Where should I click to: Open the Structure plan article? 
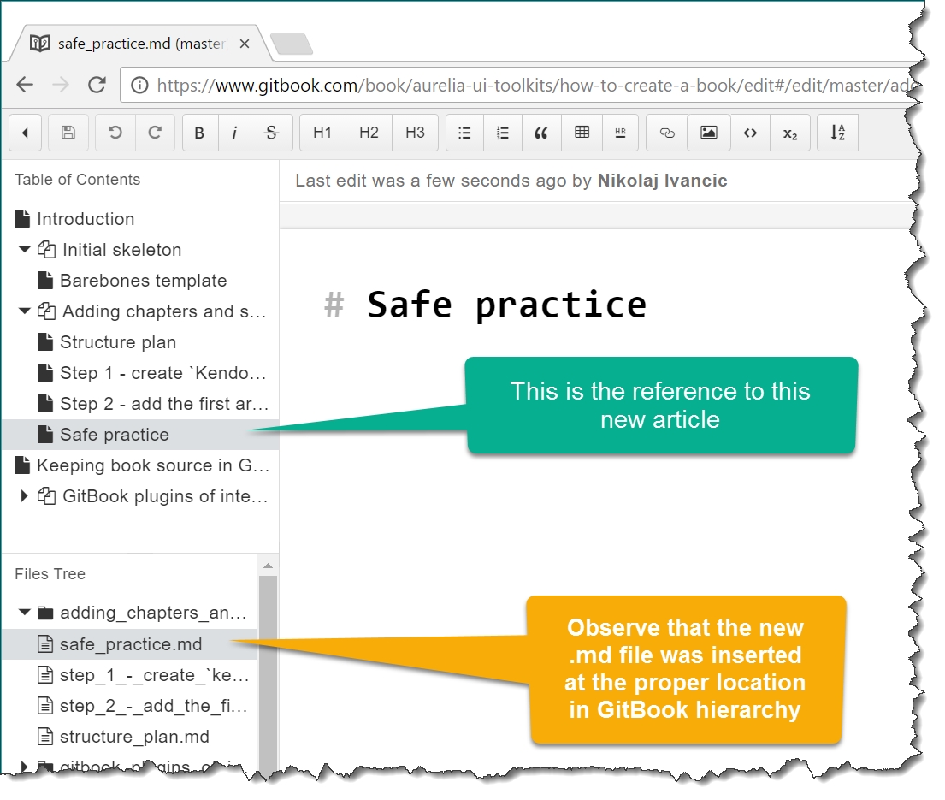[117, 342]
